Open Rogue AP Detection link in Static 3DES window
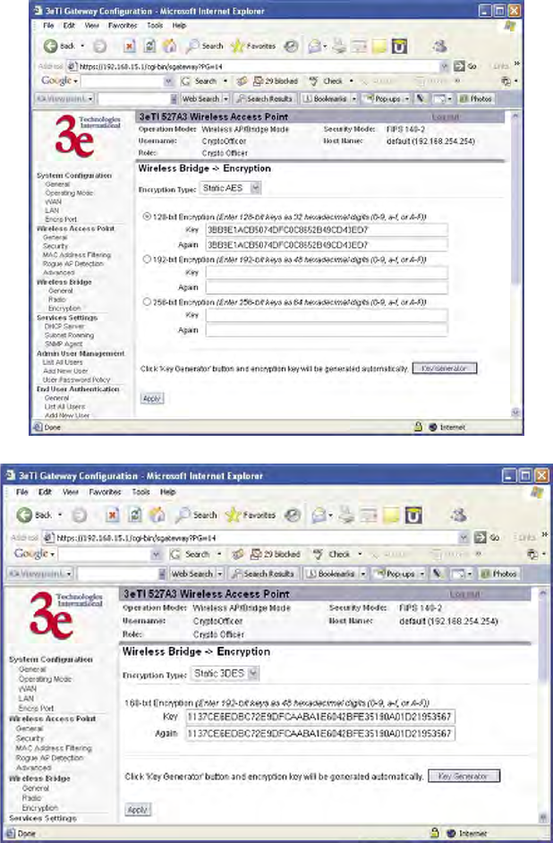Image resolution: width=553 pixels, height=843 pixels. point(49,757)
